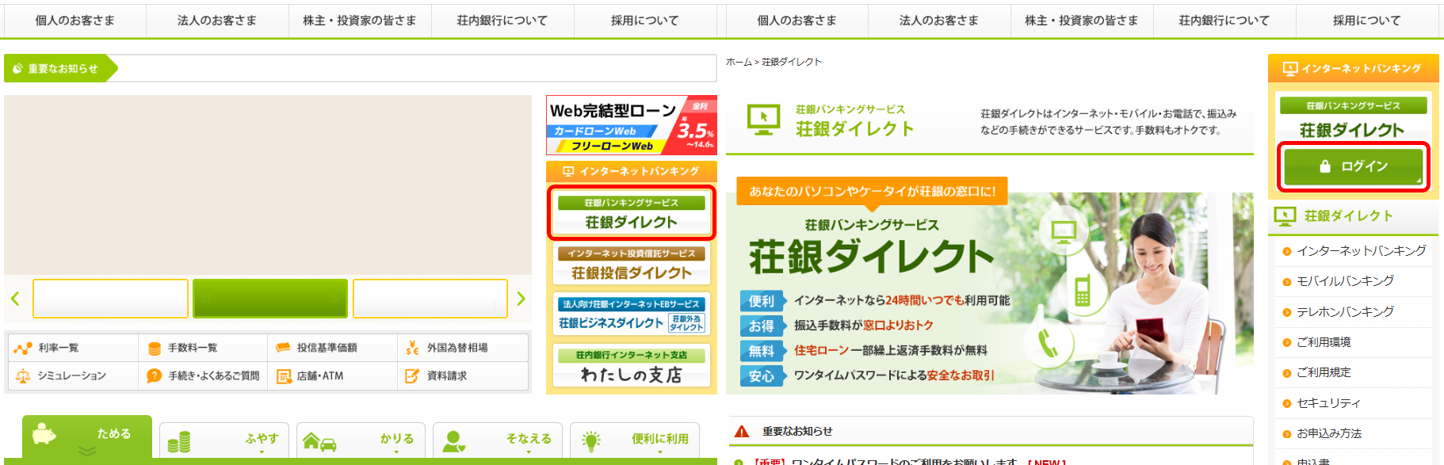Click the Web完結型ローン banner

tap(632, 125)
